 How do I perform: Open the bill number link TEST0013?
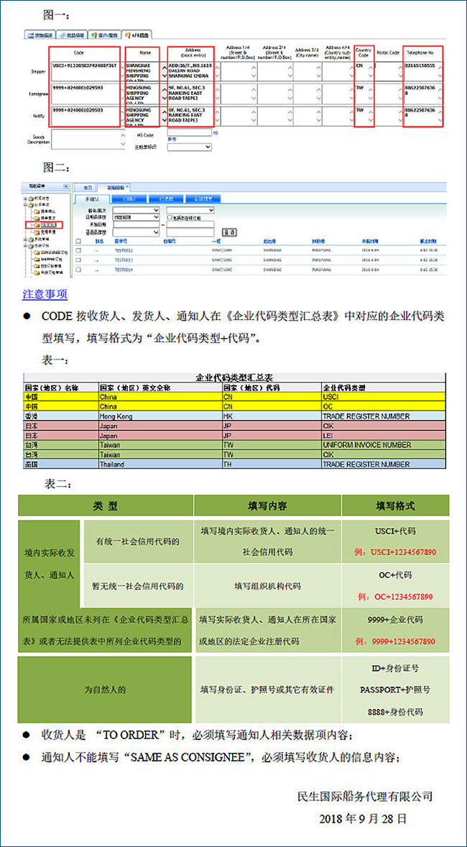tap(124, 260)
